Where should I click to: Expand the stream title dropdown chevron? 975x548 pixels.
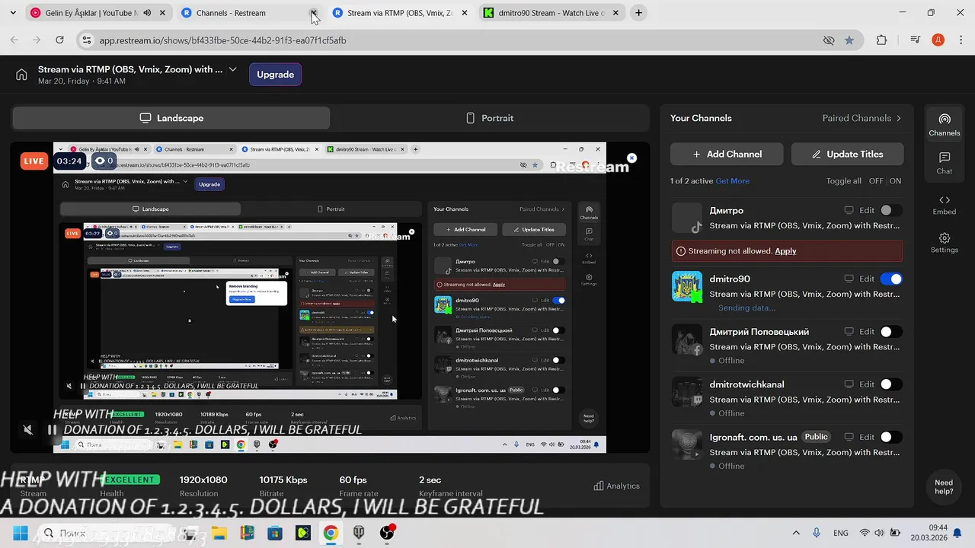232,69
